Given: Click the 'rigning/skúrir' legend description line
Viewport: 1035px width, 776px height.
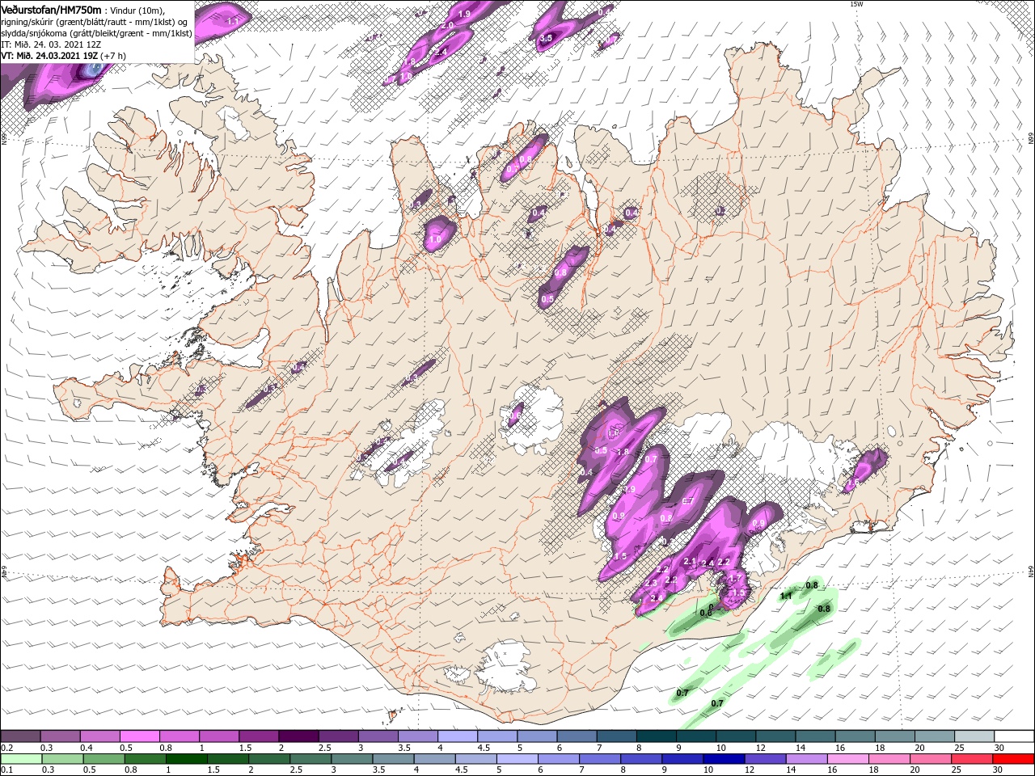Looking at the screenshot, I should tap(95, 22).
